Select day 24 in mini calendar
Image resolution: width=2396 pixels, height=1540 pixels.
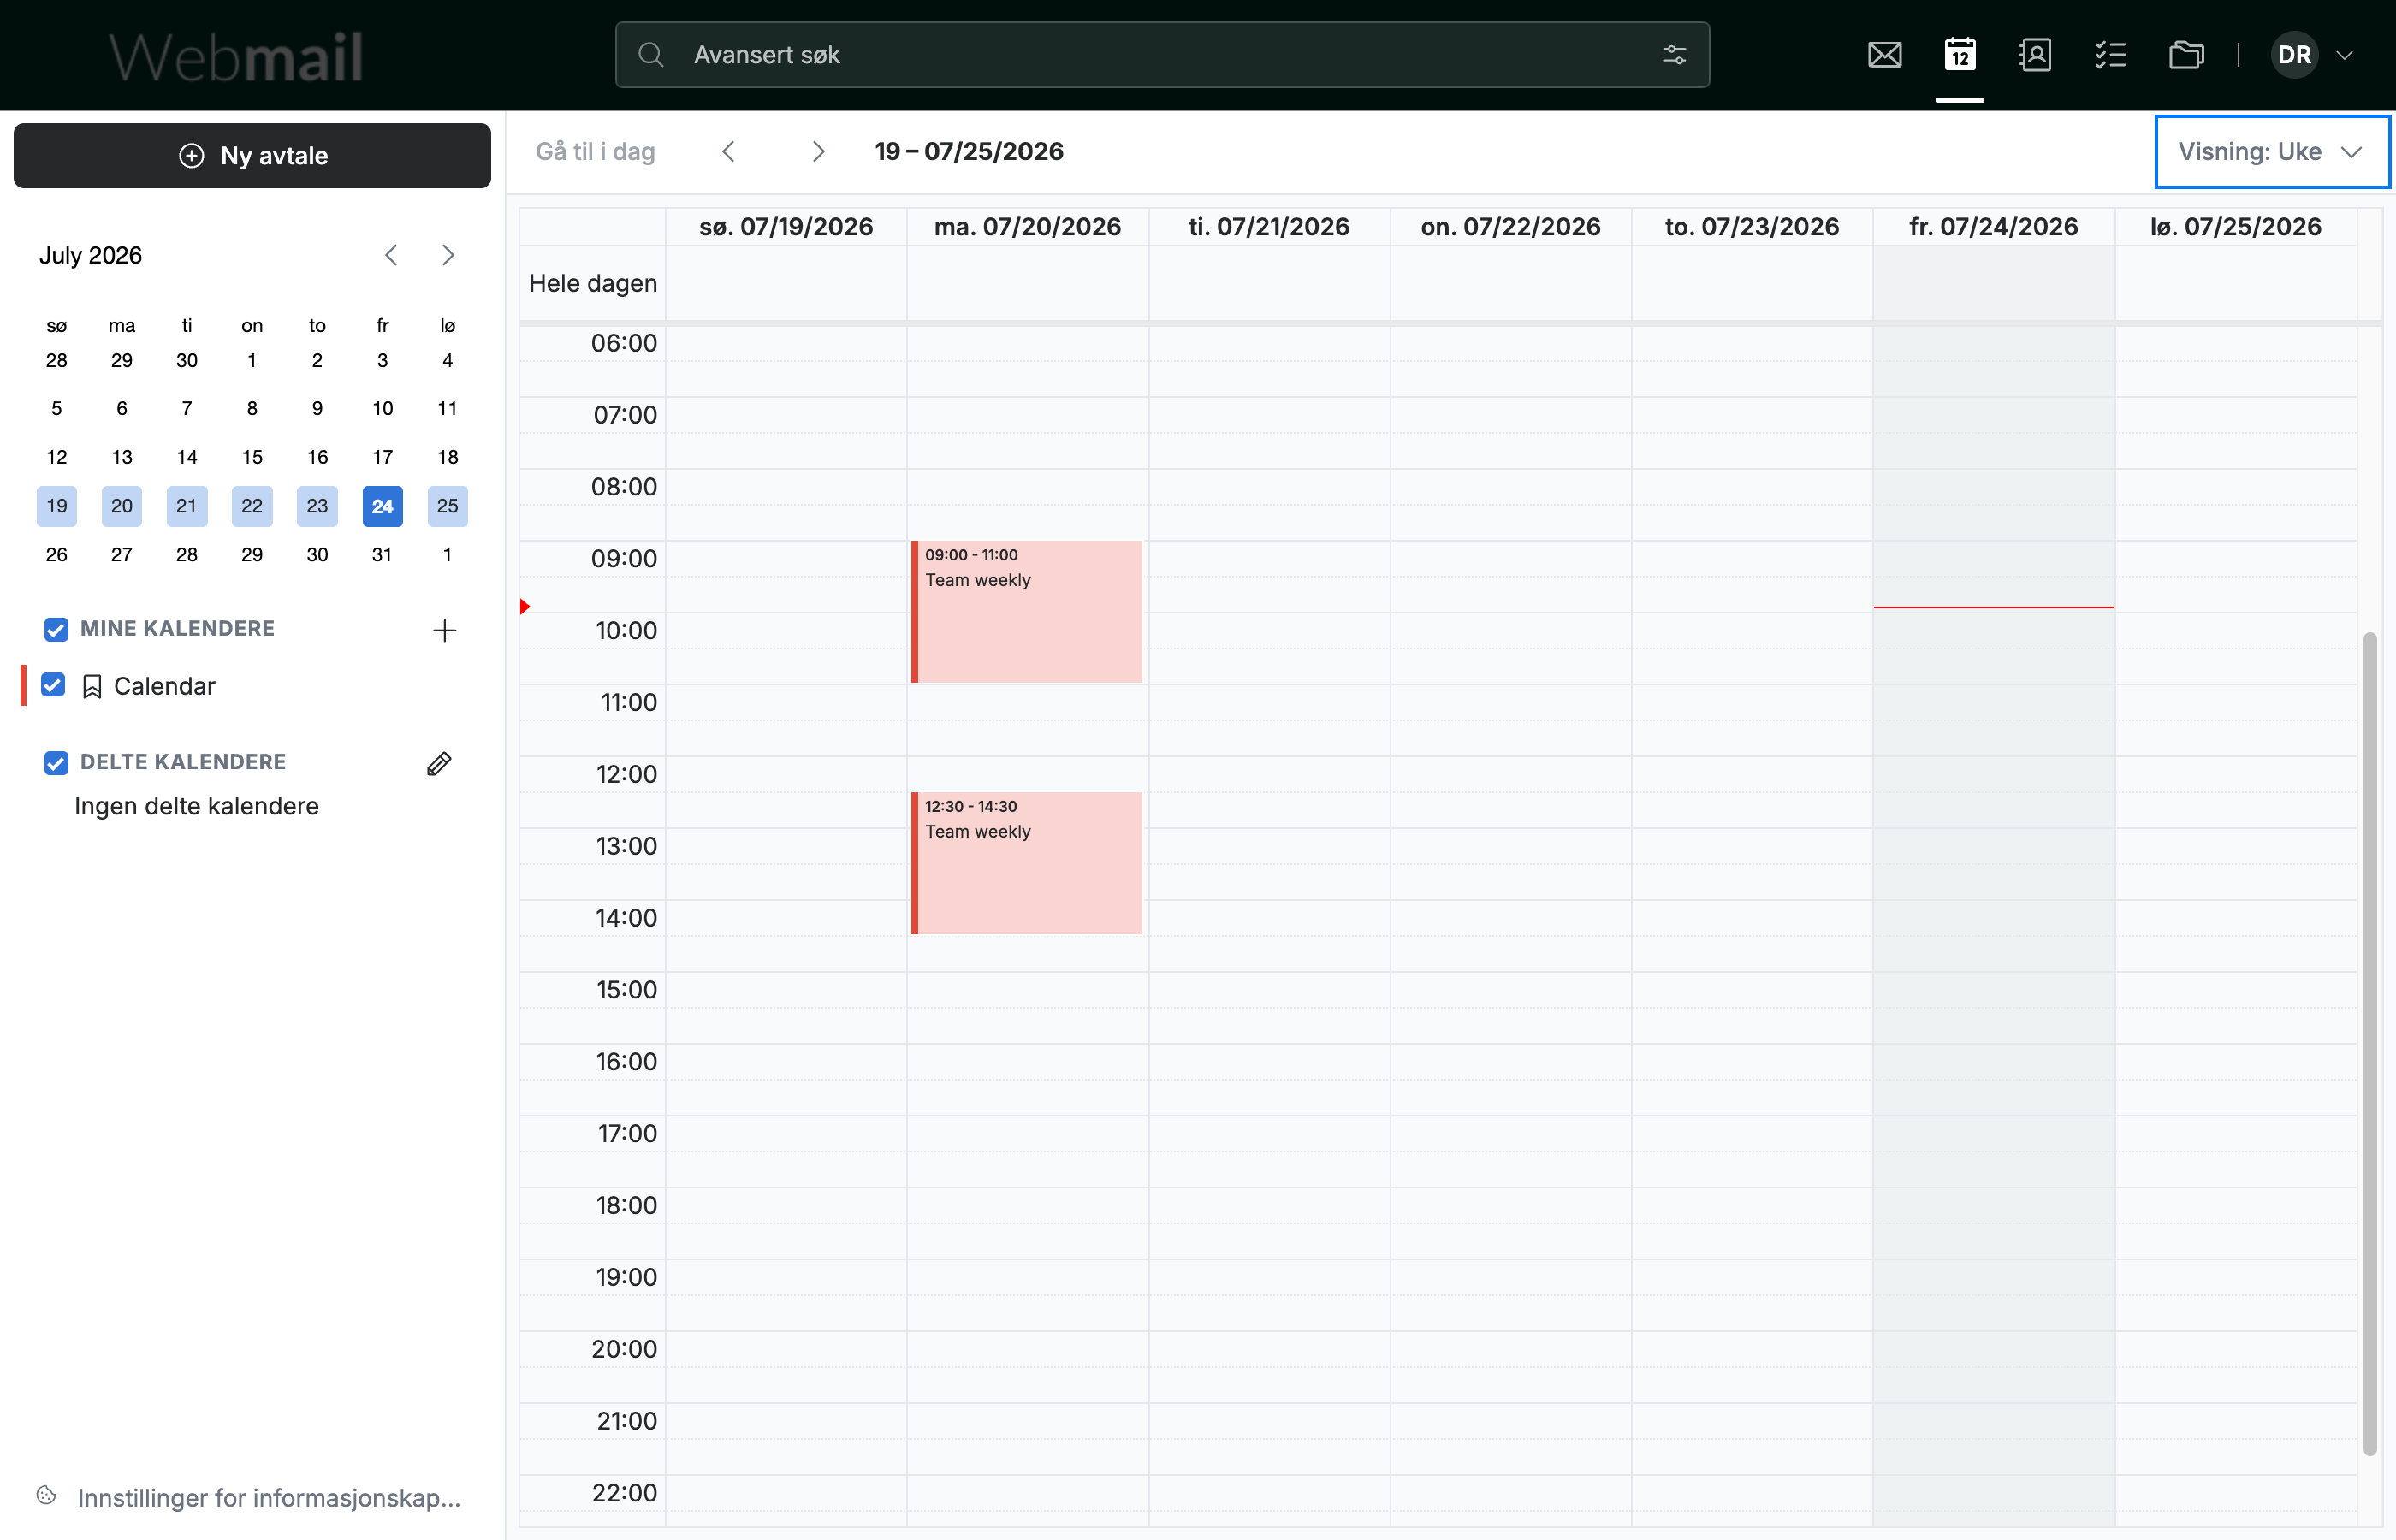click(x=382, y=506)
